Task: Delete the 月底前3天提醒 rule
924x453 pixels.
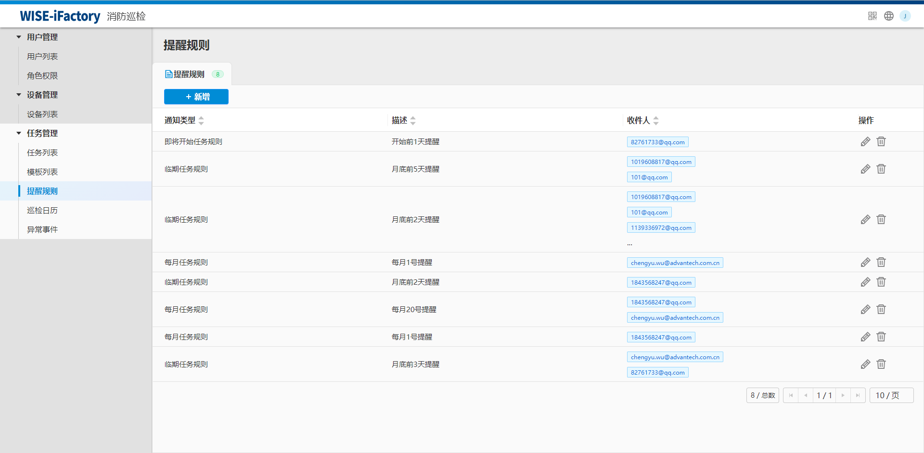Action: pyautogui.click(x=881, y=364)
